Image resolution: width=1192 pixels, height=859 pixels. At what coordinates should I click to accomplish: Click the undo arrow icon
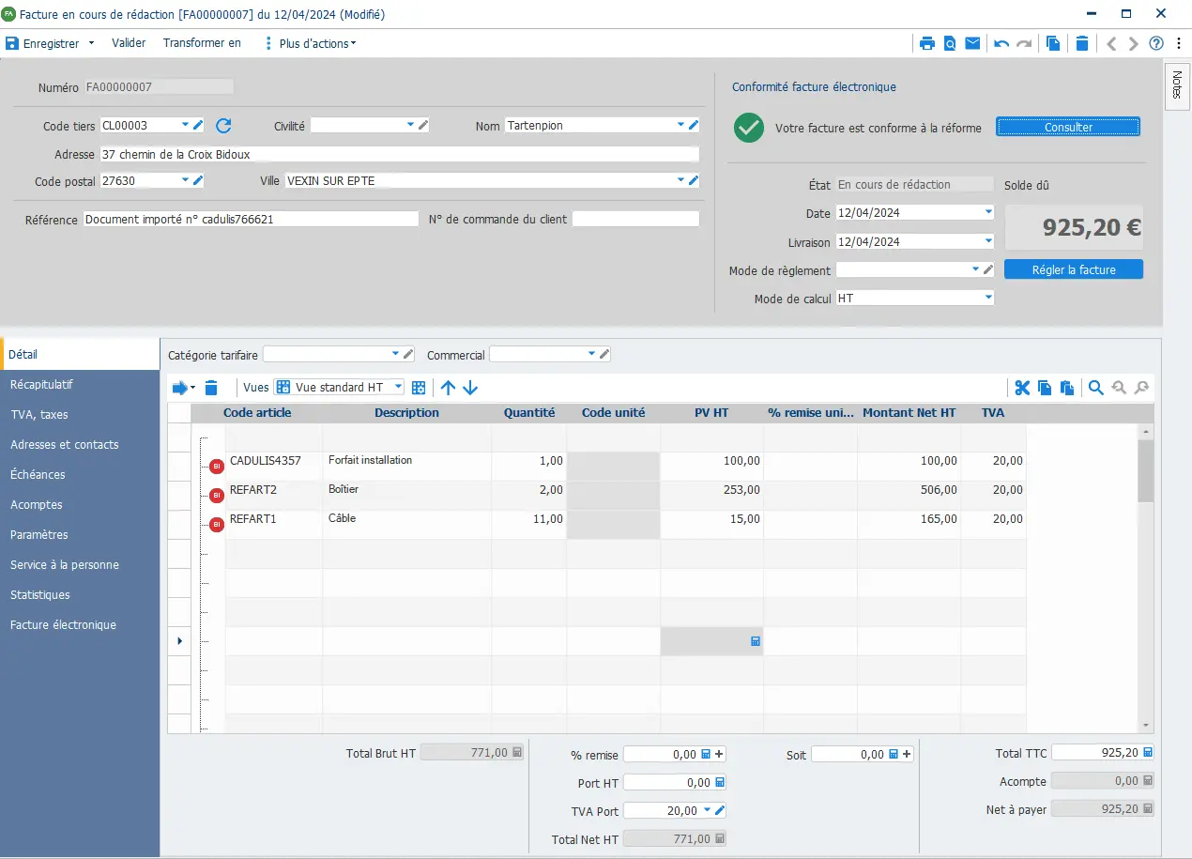click(1001, 43)
